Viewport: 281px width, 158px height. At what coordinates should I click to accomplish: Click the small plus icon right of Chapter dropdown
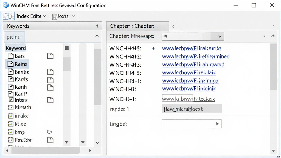click(x=264, y=36)
